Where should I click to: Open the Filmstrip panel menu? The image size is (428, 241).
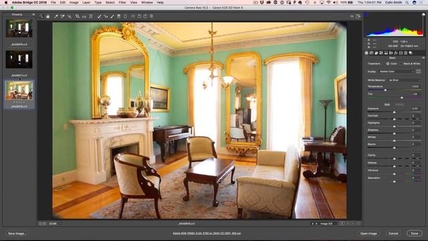point(33,15)
